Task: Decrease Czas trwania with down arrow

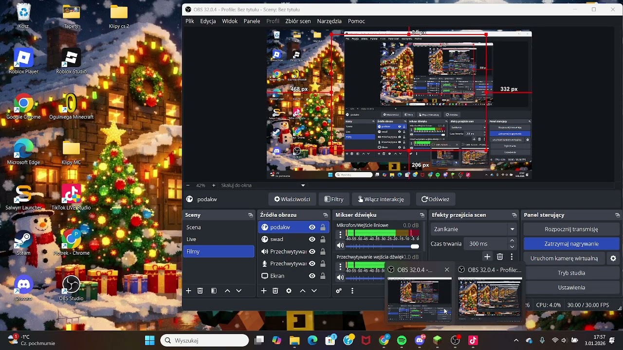Action: coord(512,246)
